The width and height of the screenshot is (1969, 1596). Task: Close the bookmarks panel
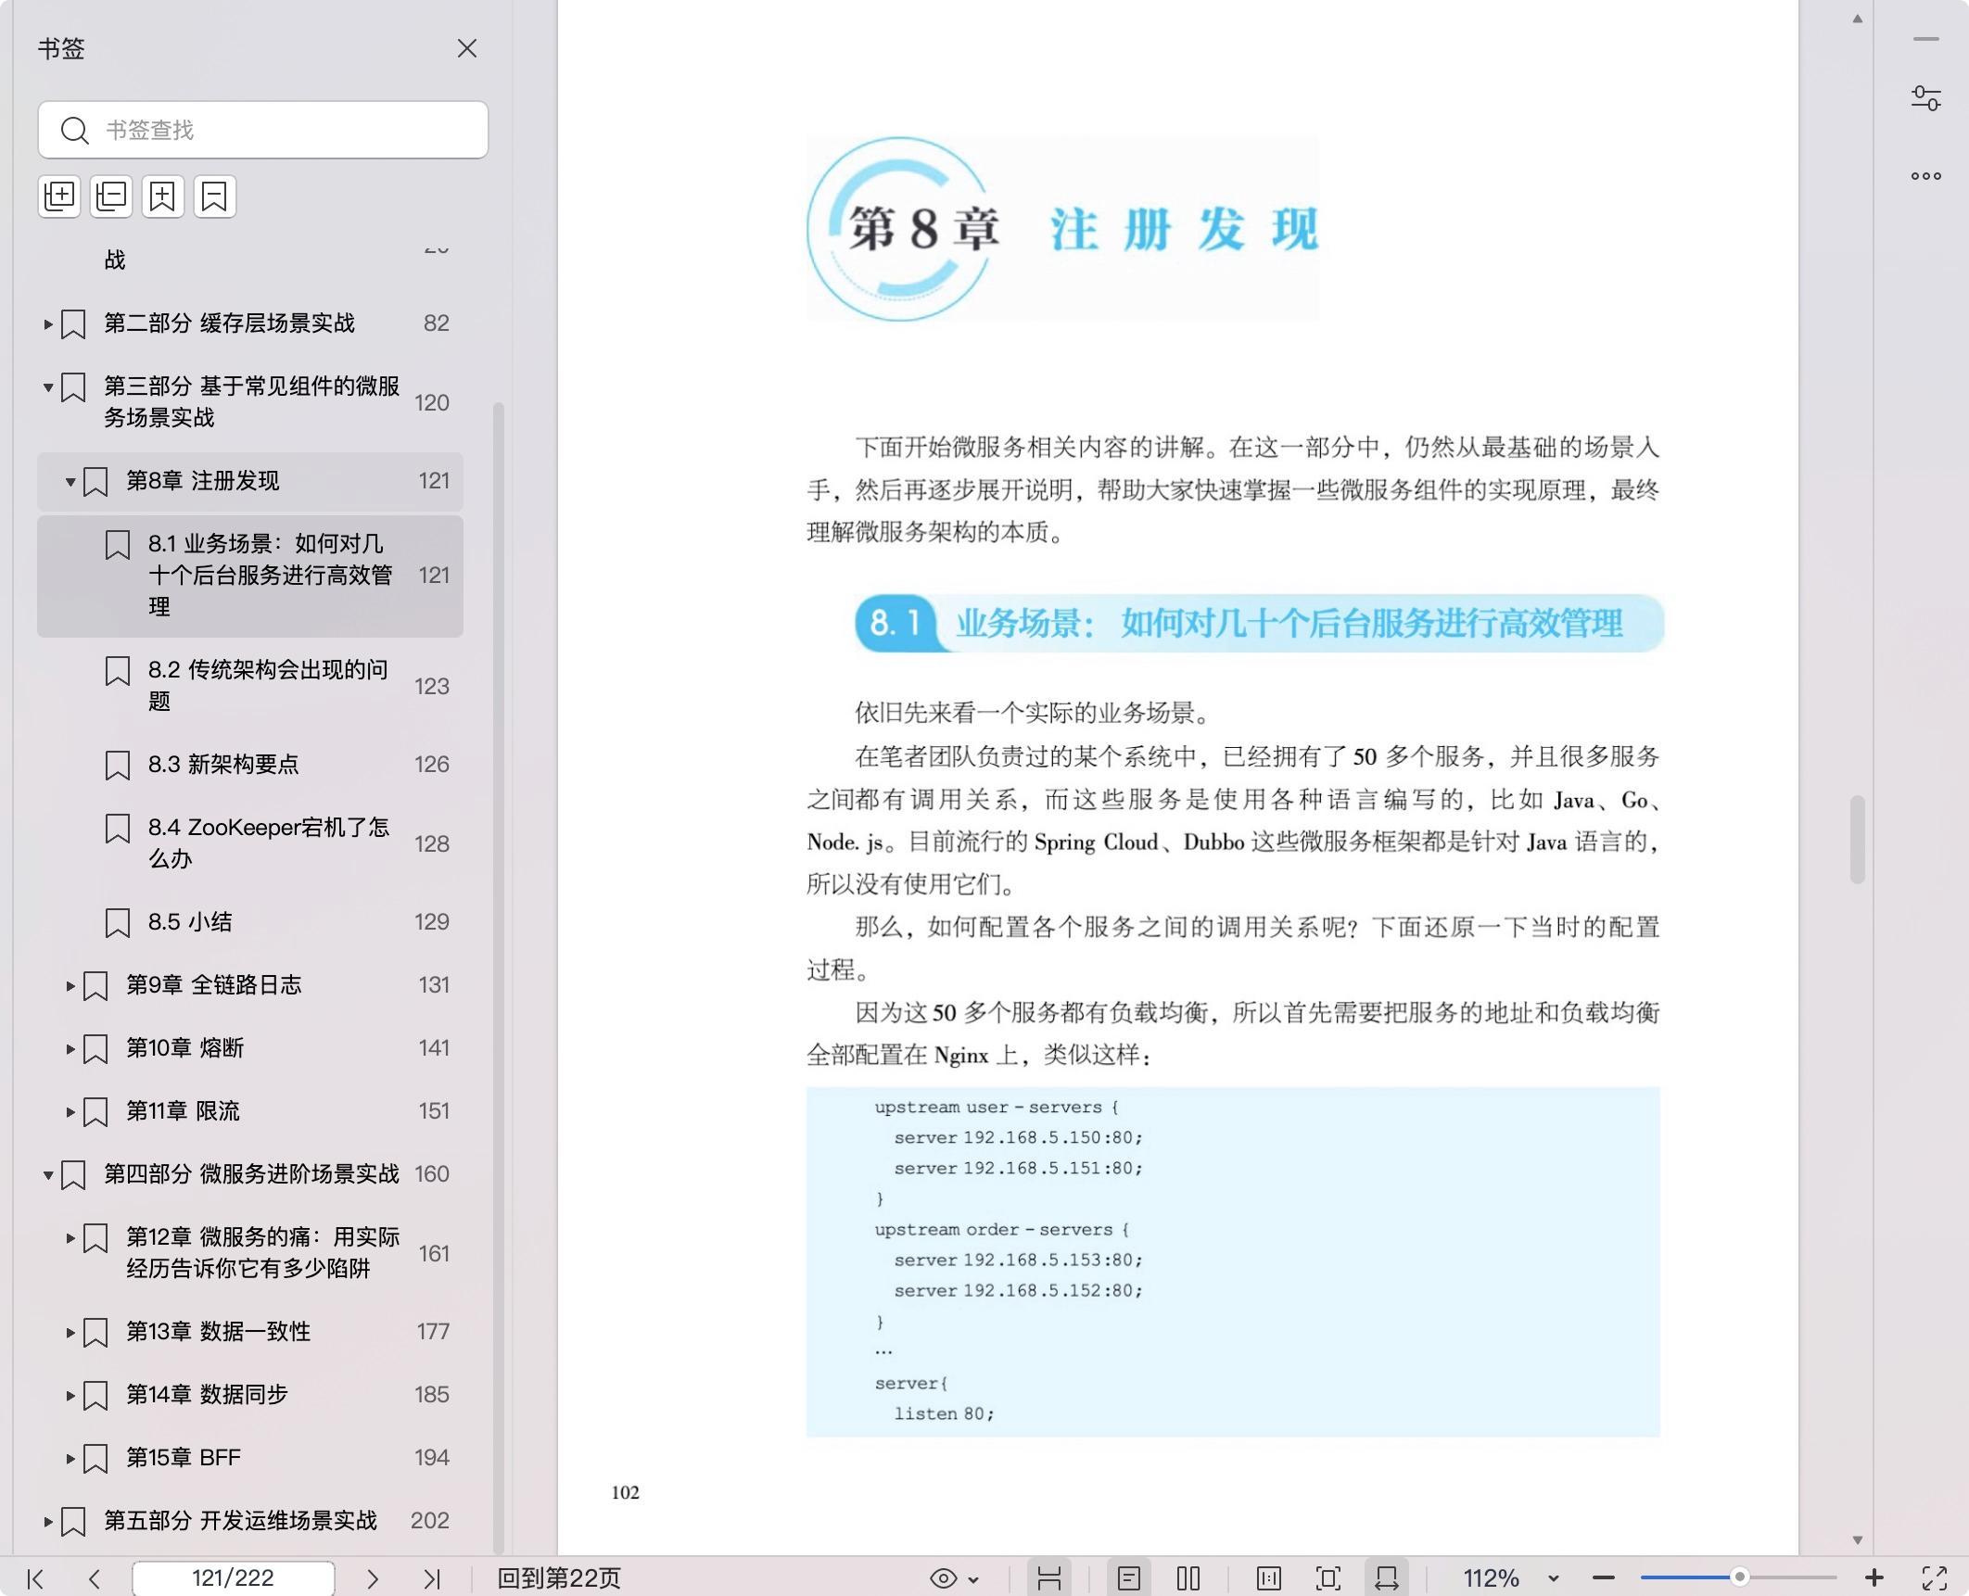pyautogui.click(x=467, y=48)
